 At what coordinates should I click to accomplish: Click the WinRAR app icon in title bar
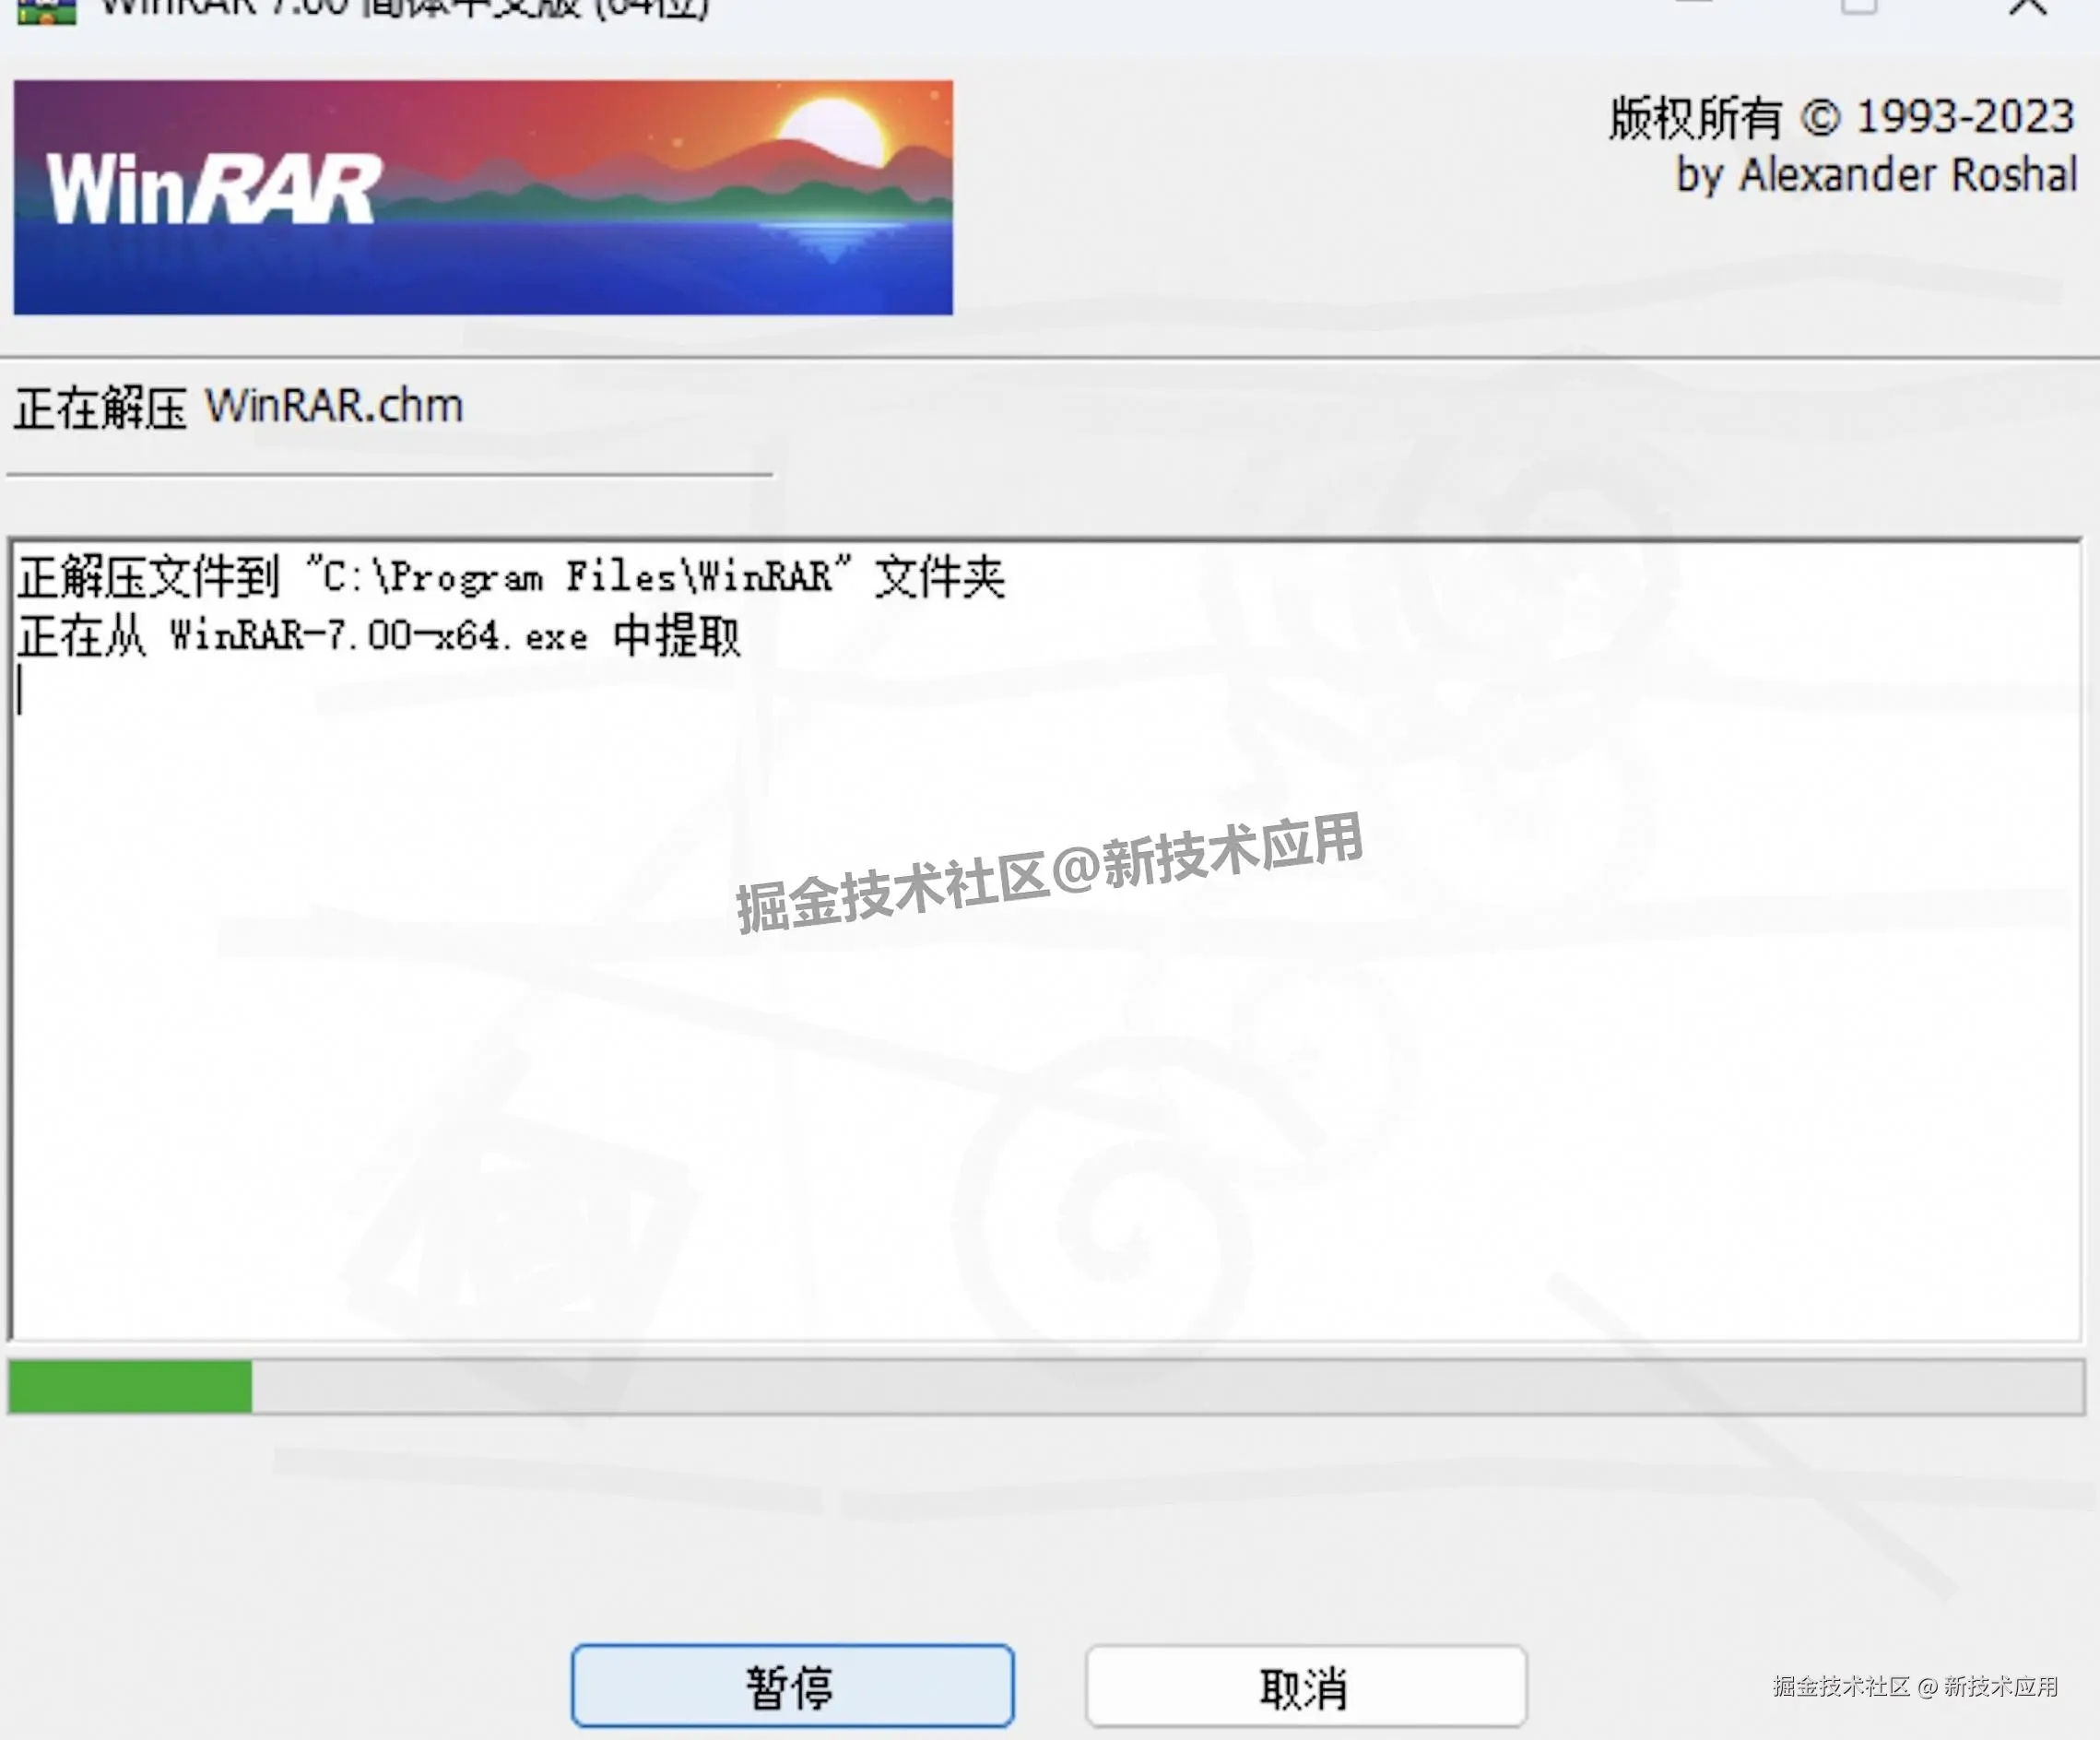[46, 11]
